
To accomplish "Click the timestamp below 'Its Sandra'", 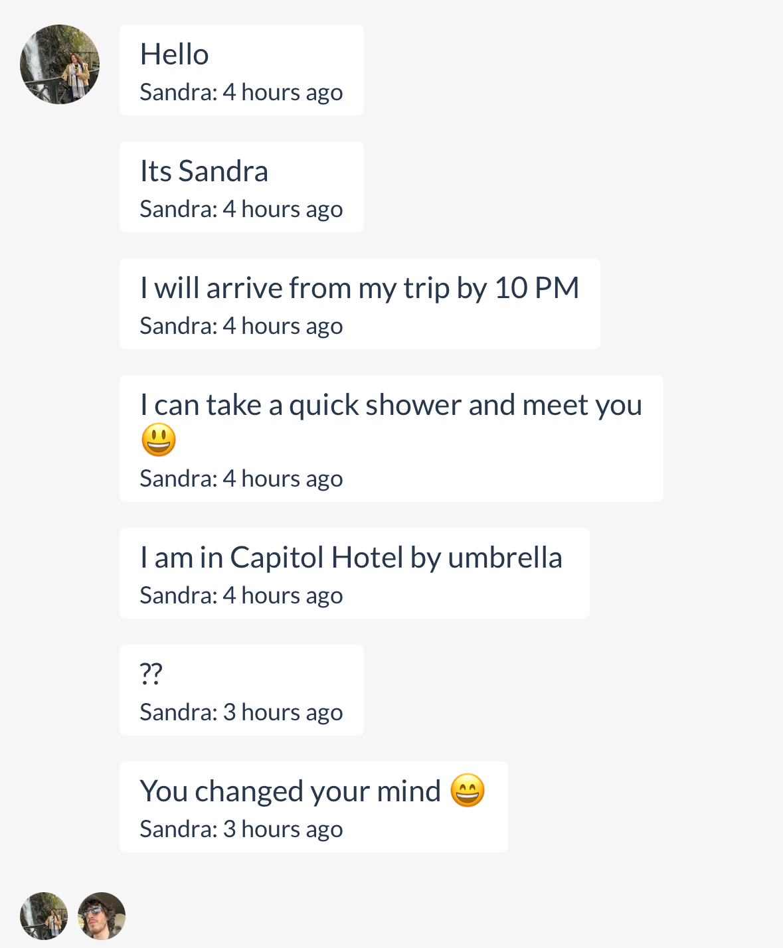I will 241,209.
